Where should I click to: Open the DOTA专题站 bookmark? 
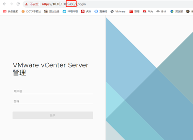(31, 11)
